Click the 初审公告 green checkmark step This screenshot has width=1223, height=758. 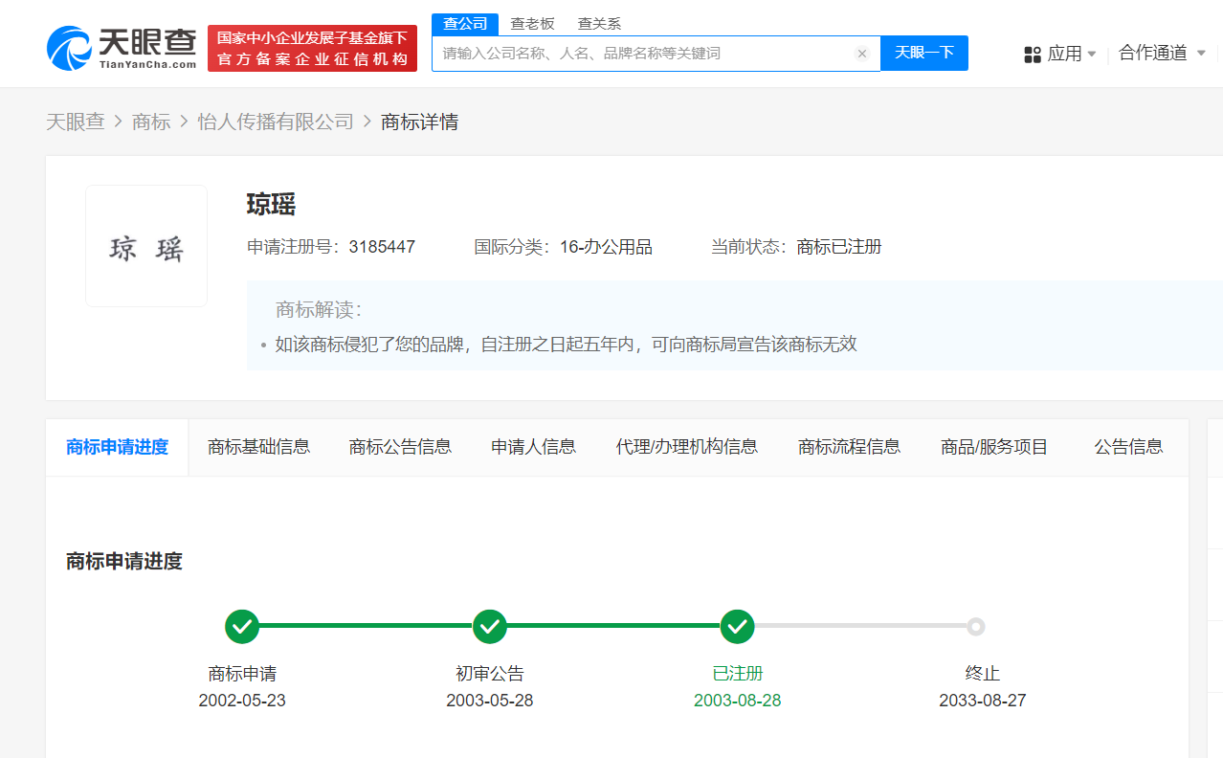click(490, 627)
